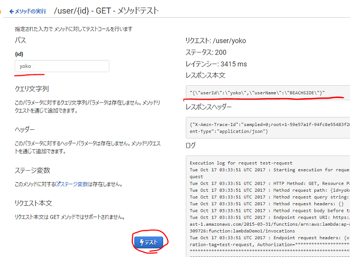350x257 pixels.
Task: Click the ヘッダー section heading
Action: point(24,129)
